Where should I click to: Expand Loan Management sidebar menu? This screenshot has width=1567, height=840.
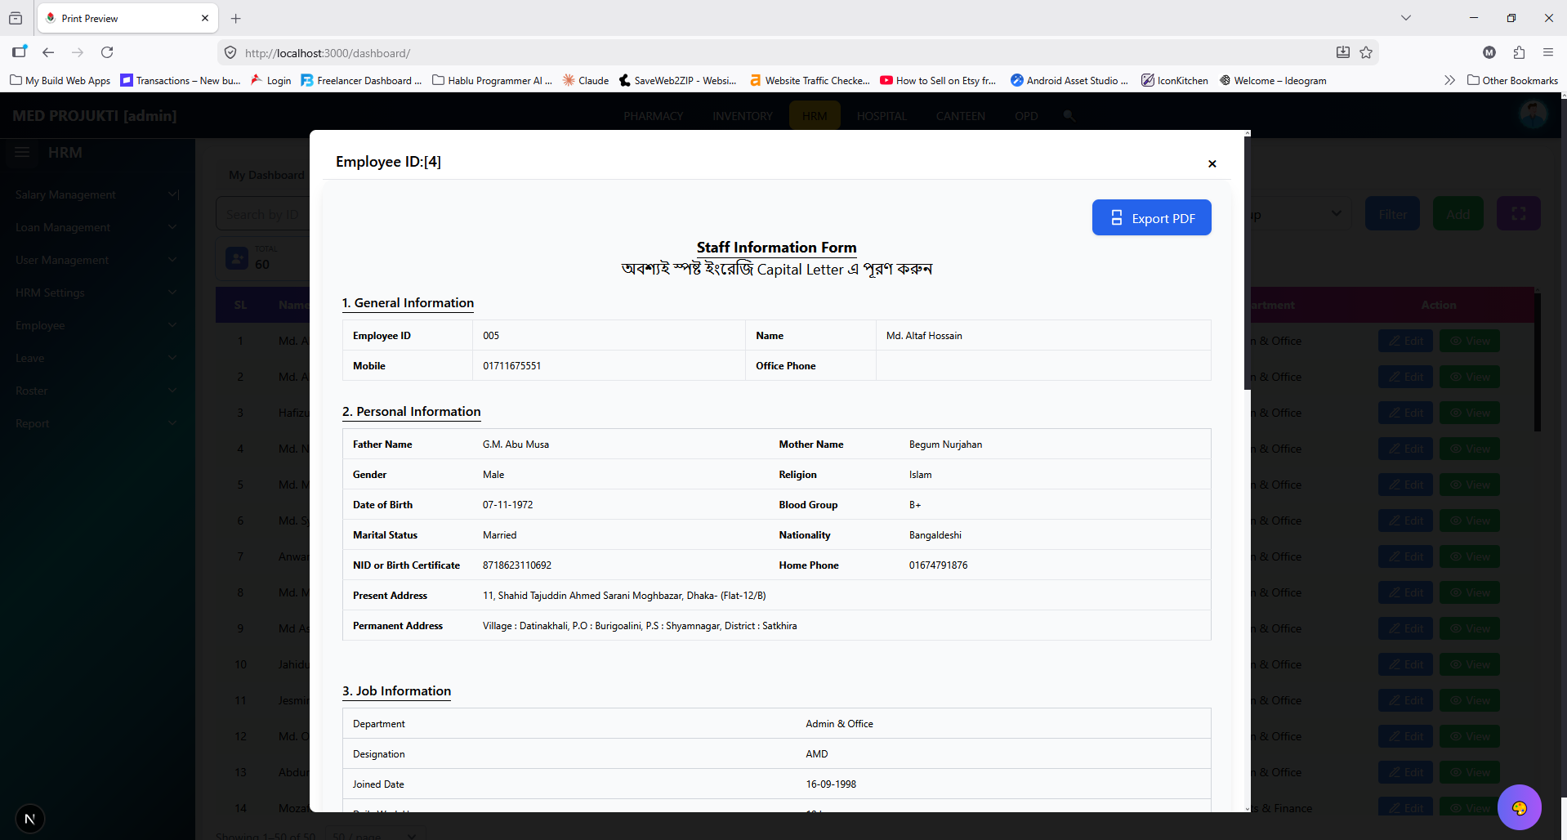pos(97,227)
